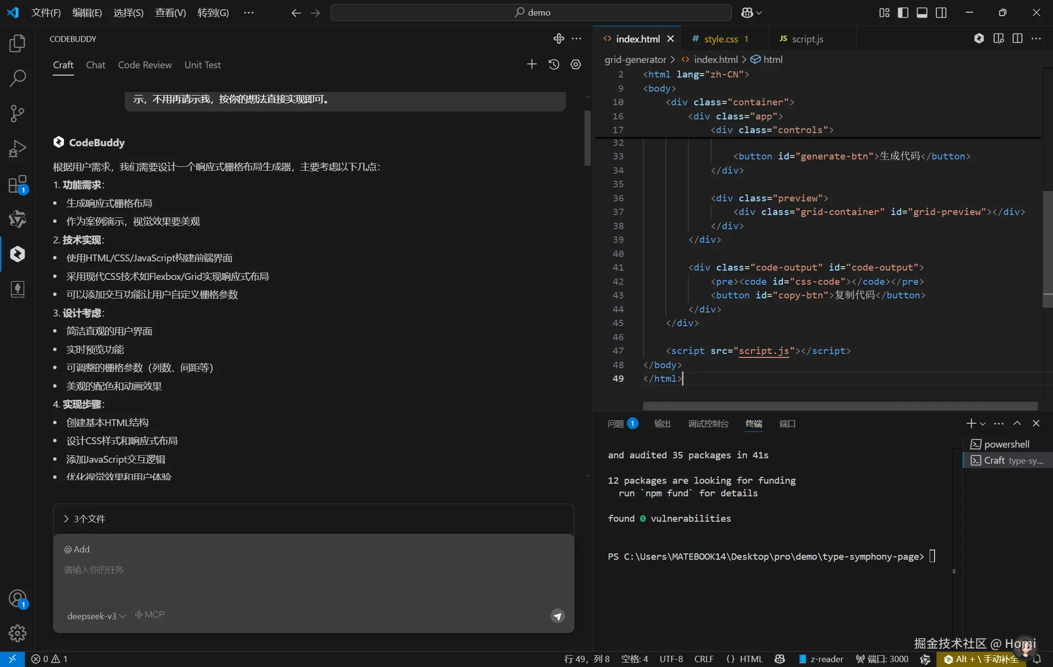Click the CodeBuddy history icon
Viewport: 1053px width, 667px height.
coord(554,64)
